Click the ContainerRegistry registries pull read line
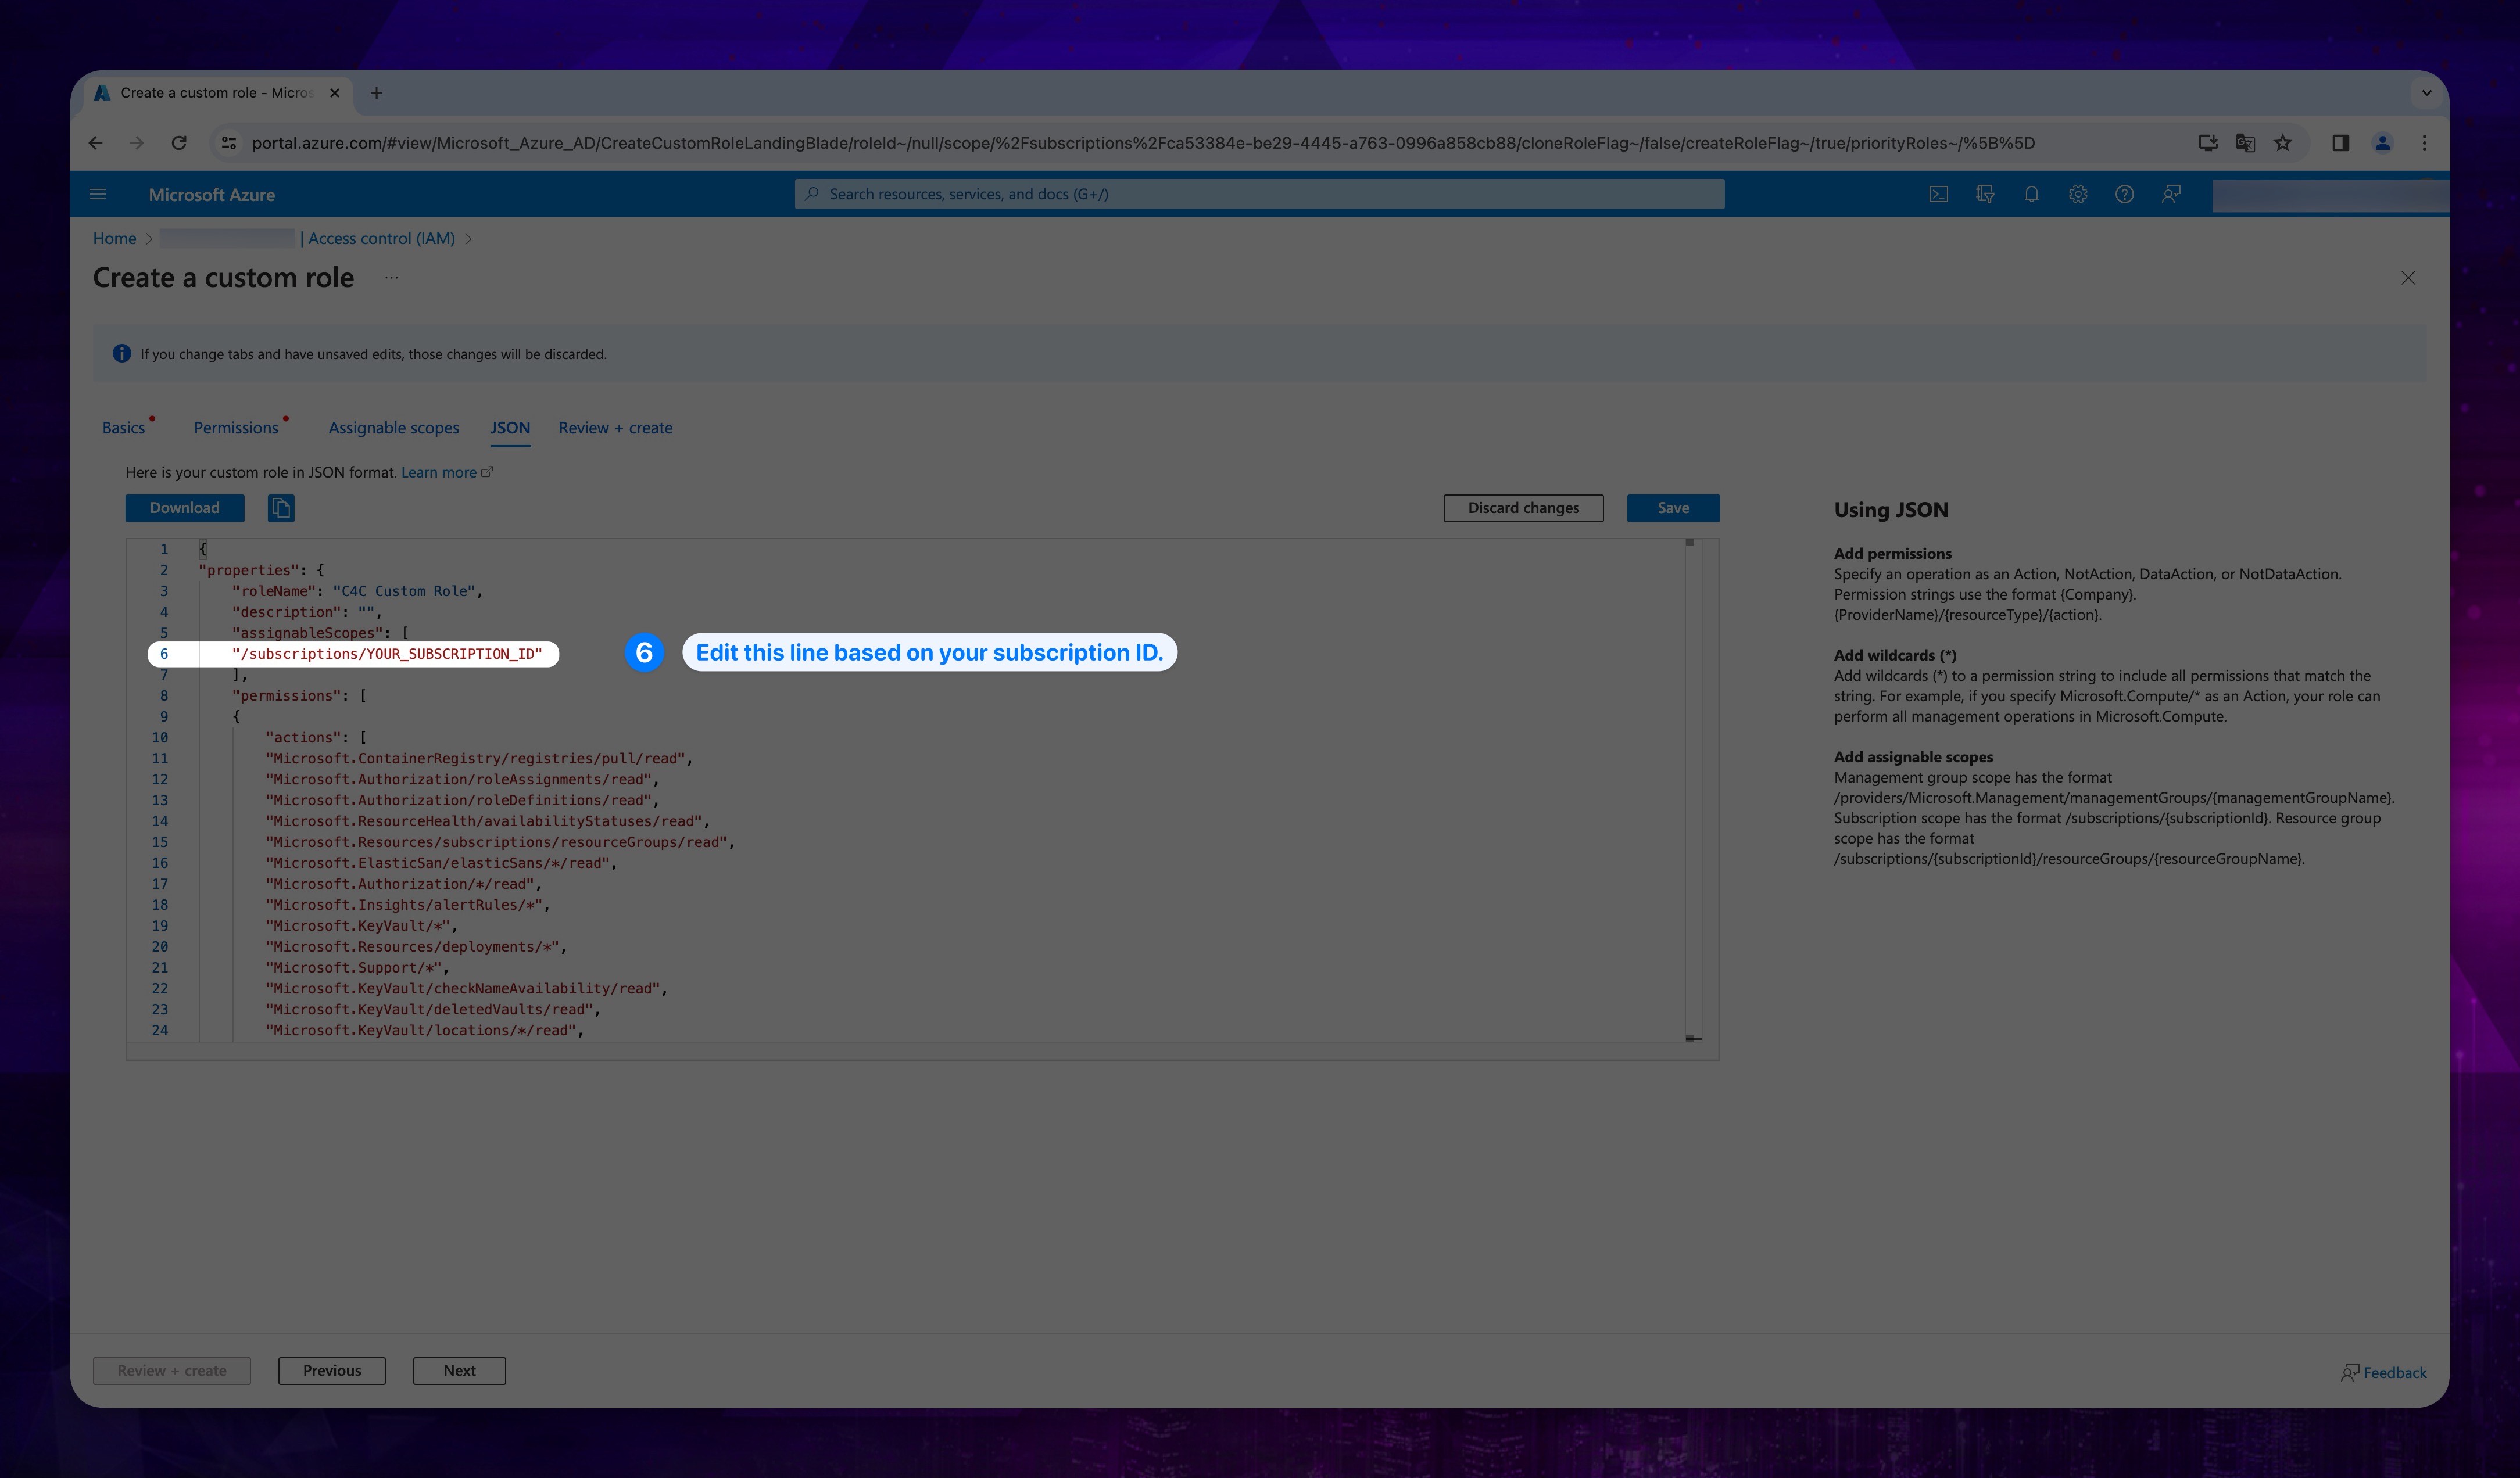 pyautogui.click(x=479, y=759)
